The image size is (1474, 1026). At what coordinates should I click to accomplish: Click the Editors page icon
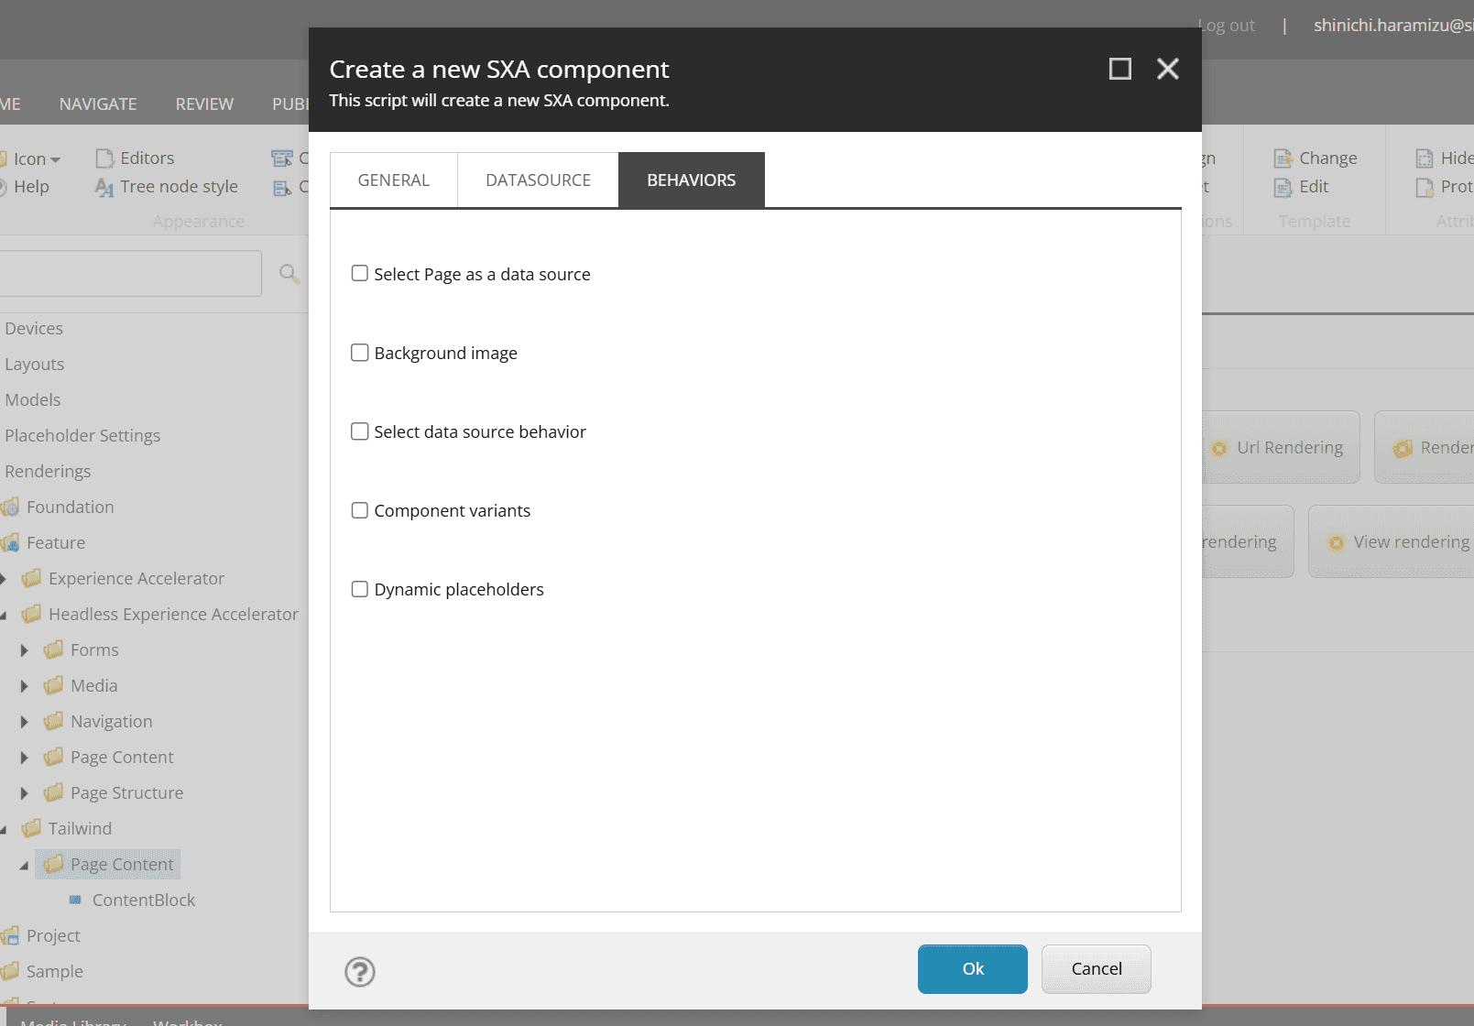point(104,158)
